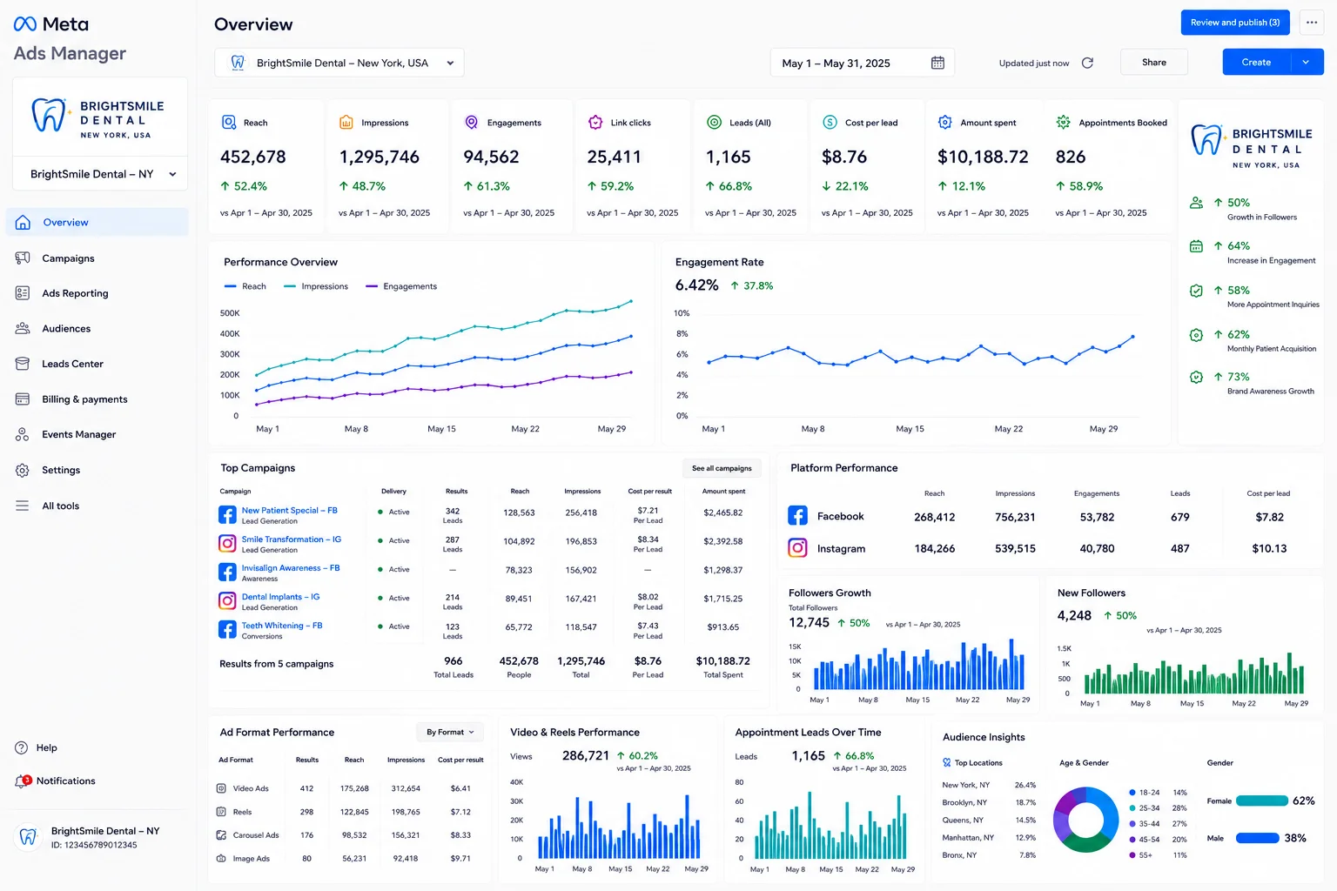Click the See all campaigns button

point(722,468)
